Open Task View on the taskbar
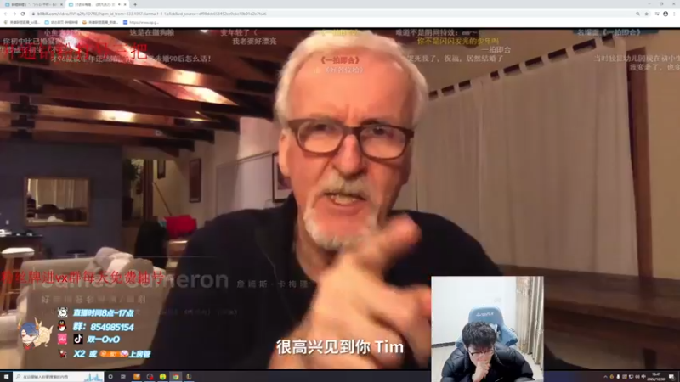The height and width of the screenshot is (382, 680). (x=123, y=377)
